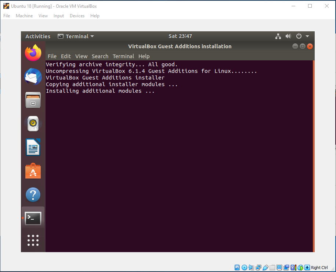Open the VirtualBox View menu
This screenshot has height=272, width=336.
tap(43, 16)
